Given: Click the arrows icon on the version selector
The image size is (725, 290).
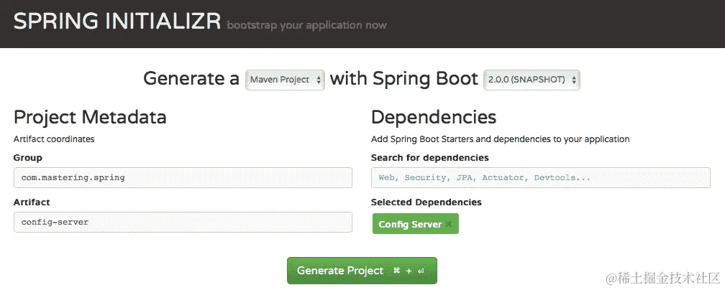Looking at the screenshot, I should pyautogui.click(x=574, y=79).
